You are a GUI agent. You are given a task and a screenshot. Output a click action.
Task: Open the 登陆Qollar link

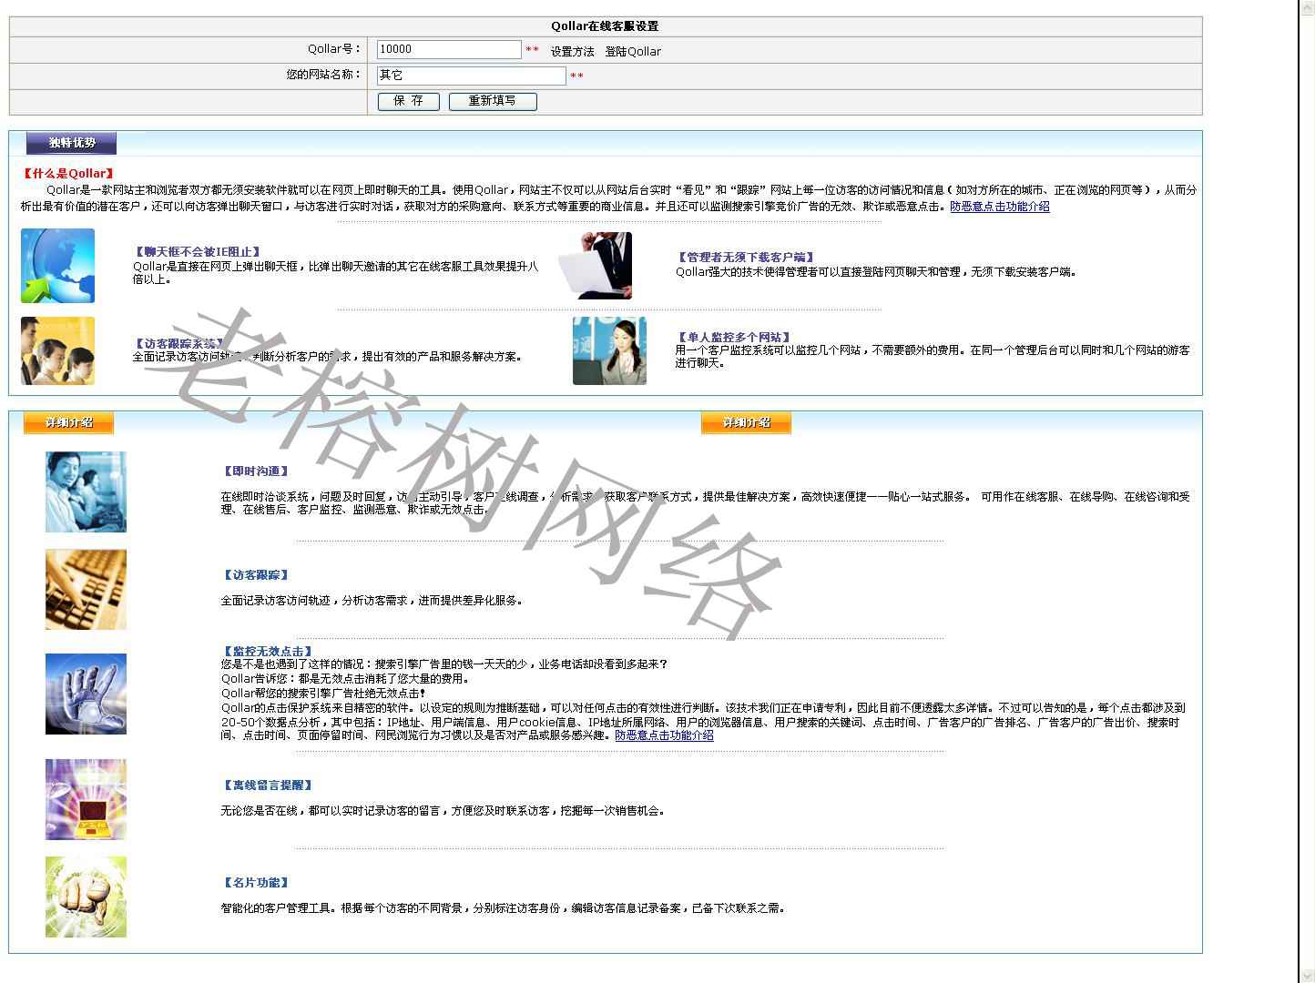click(x=633, y=52)
